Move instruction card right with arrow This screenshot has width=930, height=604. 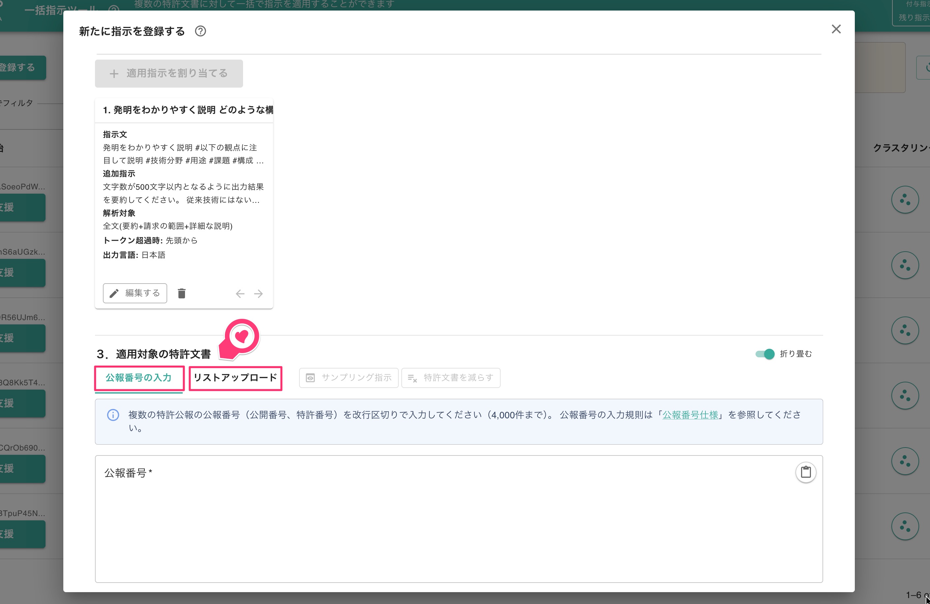pos(258,294)
